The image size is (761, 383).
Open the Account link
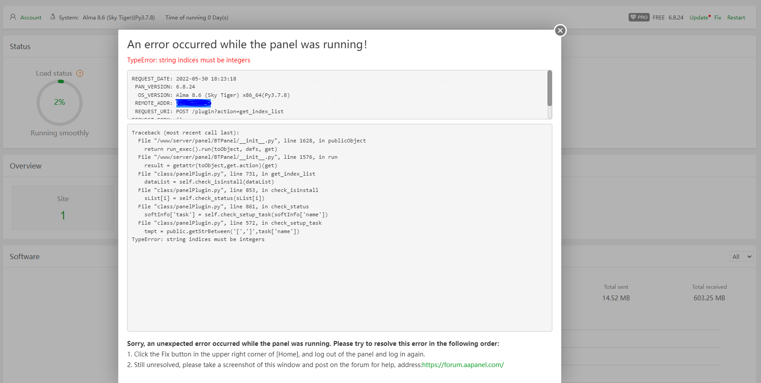31,18
